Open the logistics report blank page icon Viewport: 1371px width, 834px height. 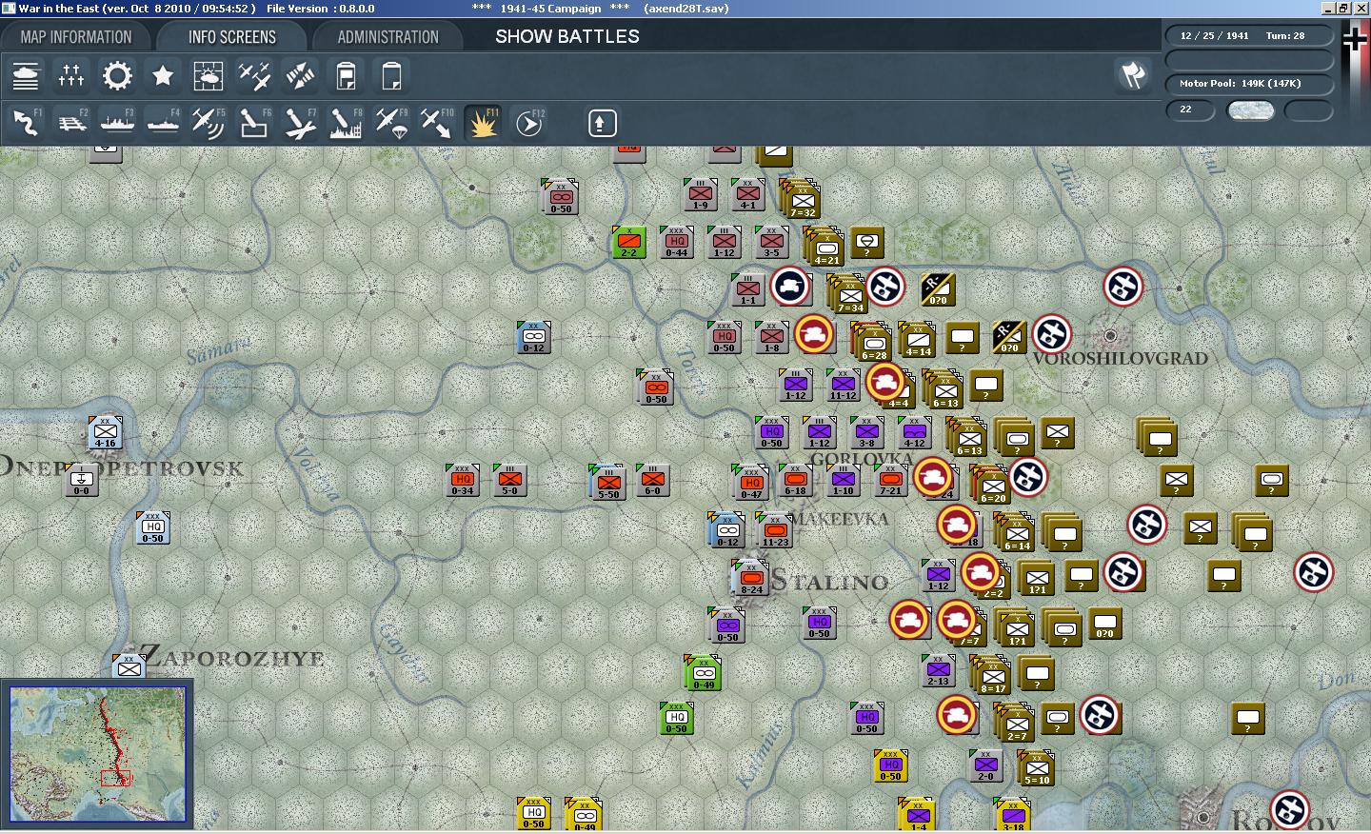[x=391, y=75]
